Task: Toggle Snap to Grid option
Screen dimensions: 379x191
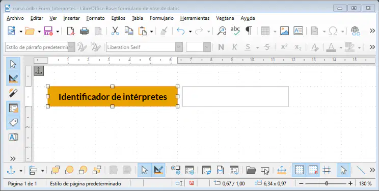Action: [313, 170]
